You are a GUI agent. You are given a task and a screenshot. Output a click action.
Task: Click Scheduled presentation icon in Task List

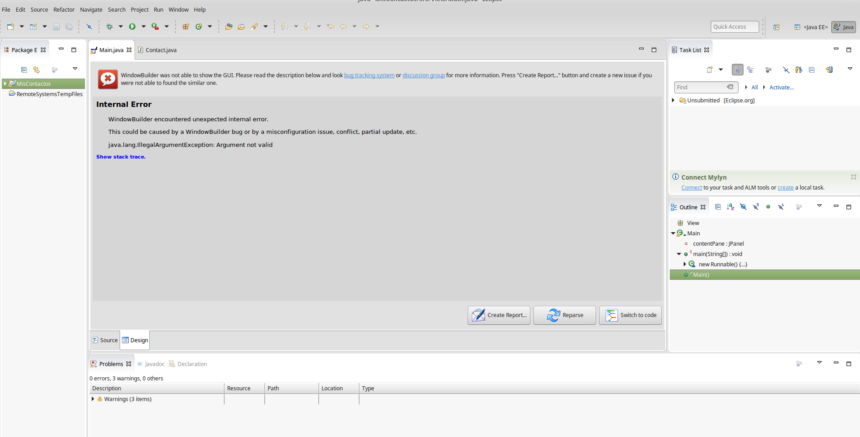coord(750,70)
